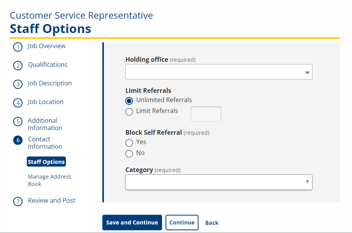Click the step 7 circle icon
352x233 pixels.
point(18,202)
